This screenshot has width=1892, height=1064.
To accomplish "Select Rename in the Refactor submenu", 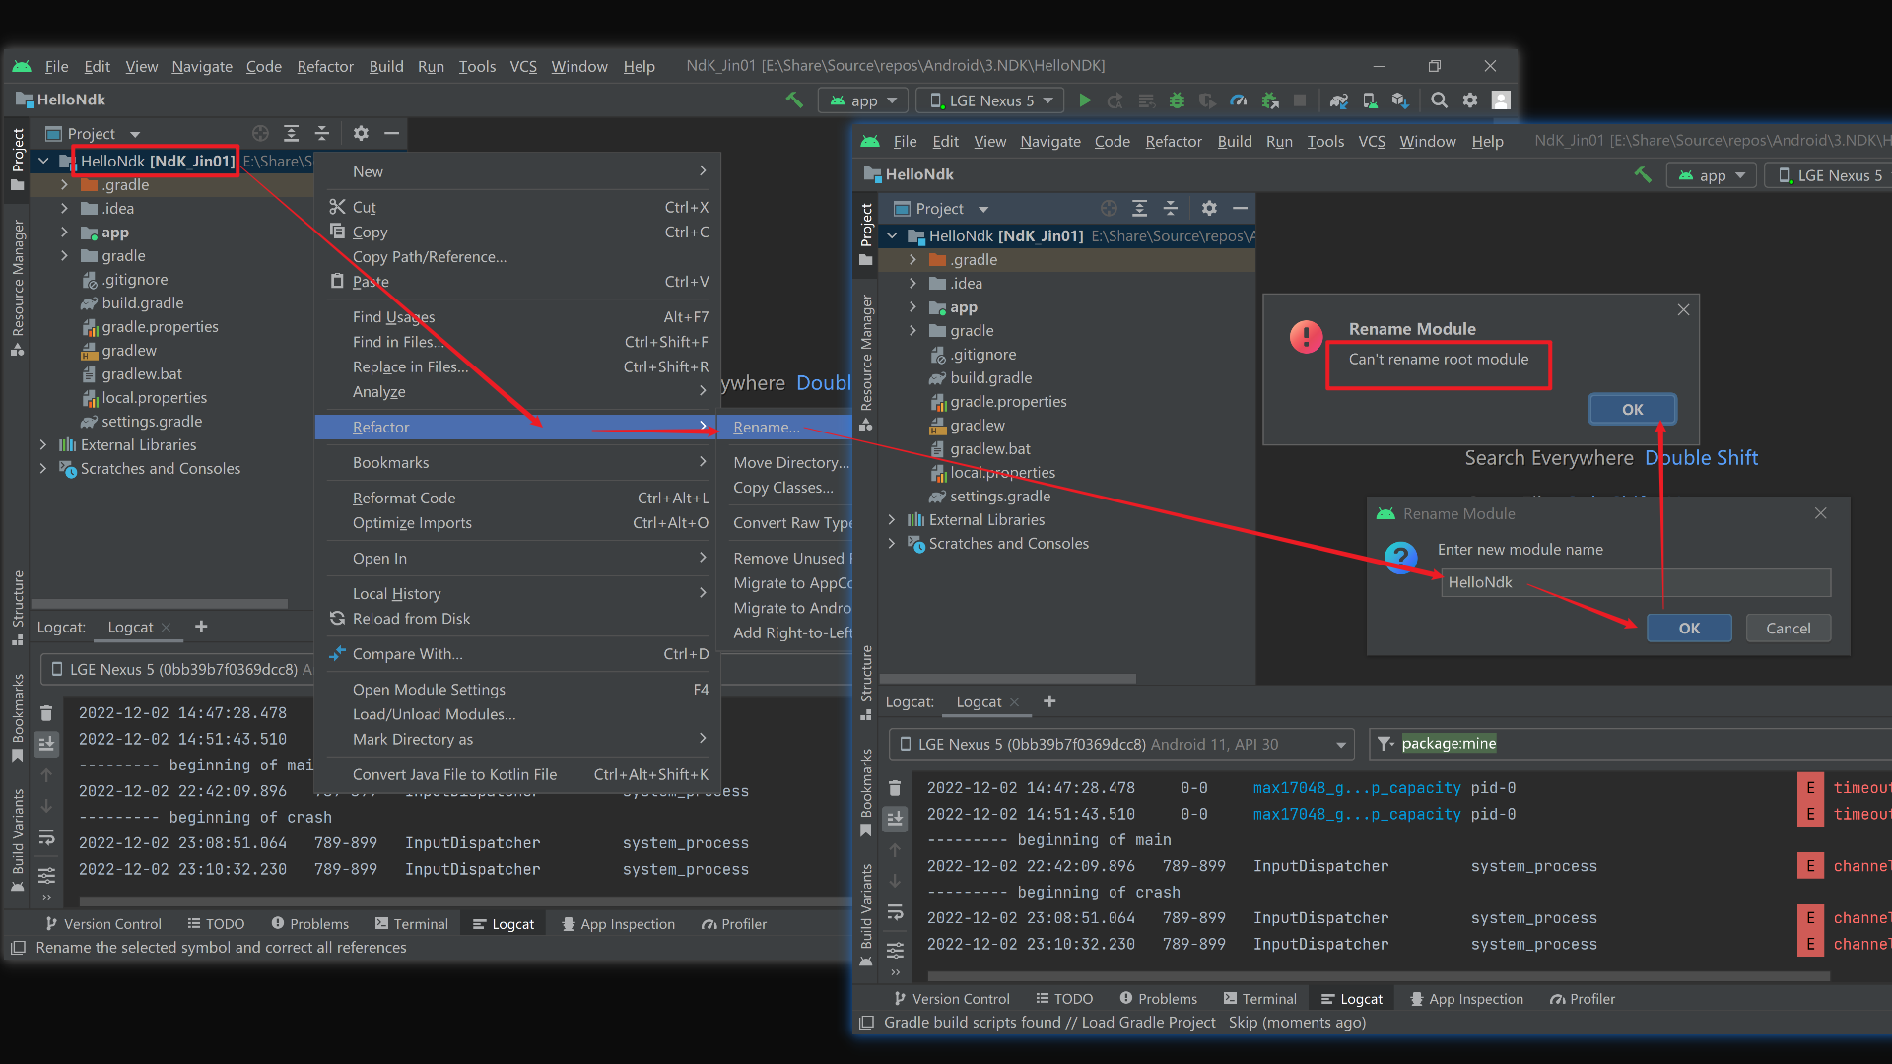I will coord(766,428).
